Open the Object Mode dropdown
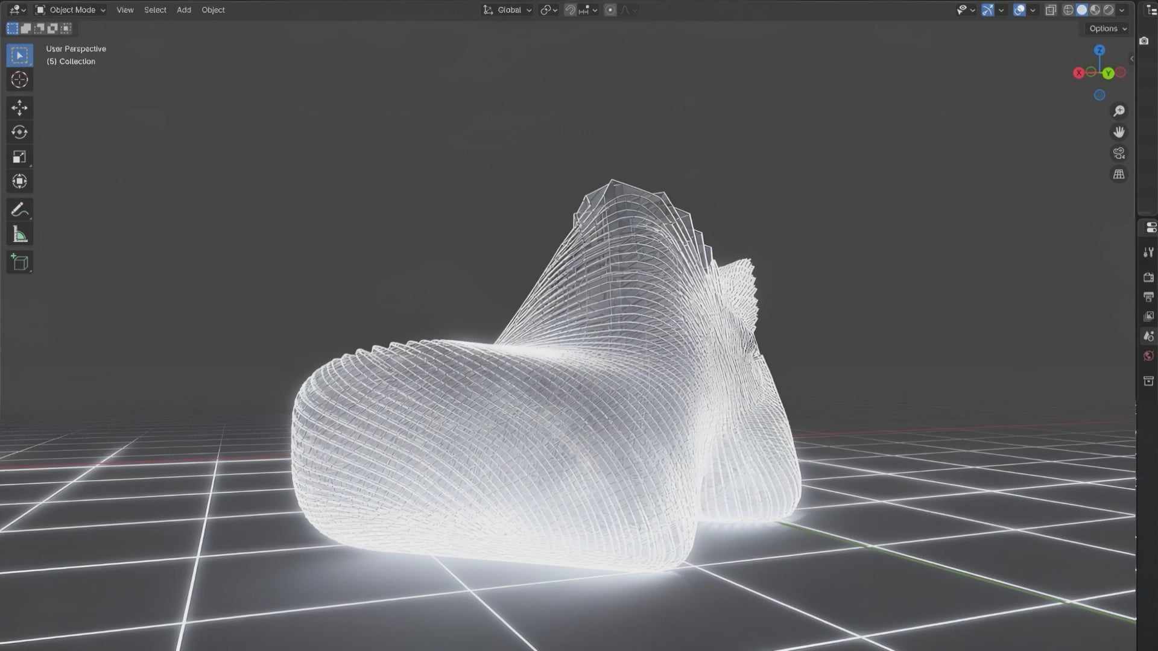 [71, 10]
